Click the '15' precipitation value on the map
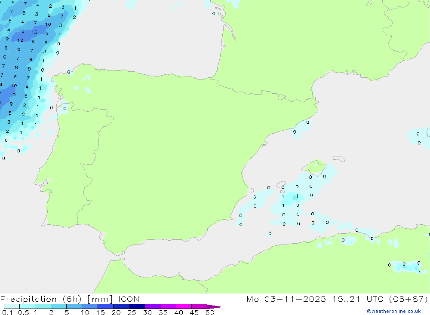 pos(34,32)
